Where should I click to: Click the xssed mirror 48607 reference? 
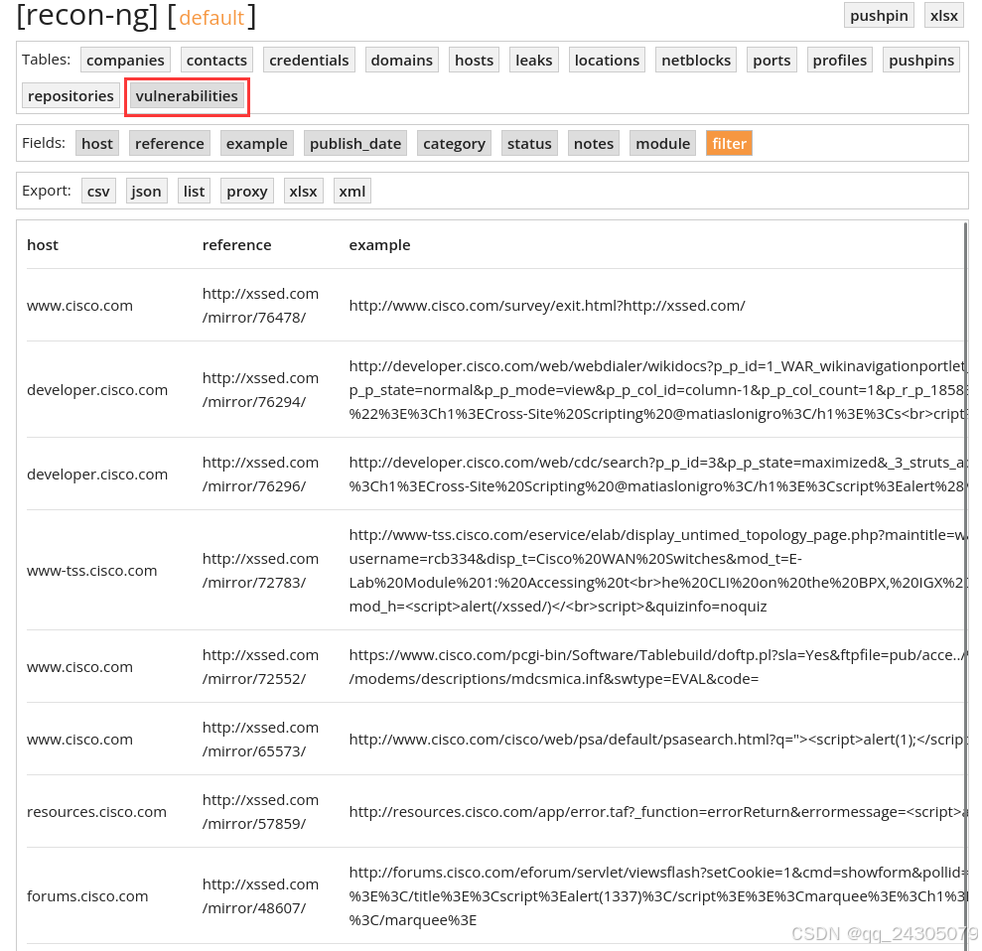click(260, 896)
